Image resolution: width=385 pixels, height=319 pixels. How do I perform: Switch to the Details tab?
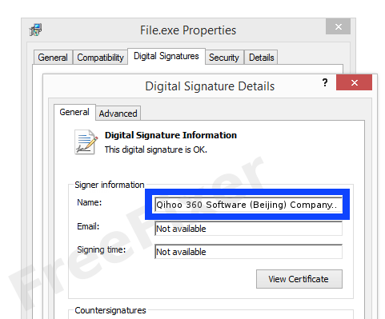pyautogui.click(x=261, y=58)
